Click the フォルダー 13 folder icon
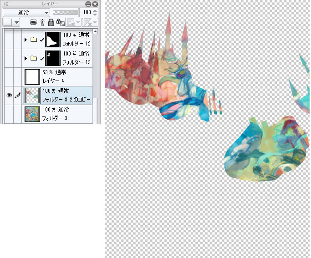Screen dimensions: 311x258 [34, 58]
